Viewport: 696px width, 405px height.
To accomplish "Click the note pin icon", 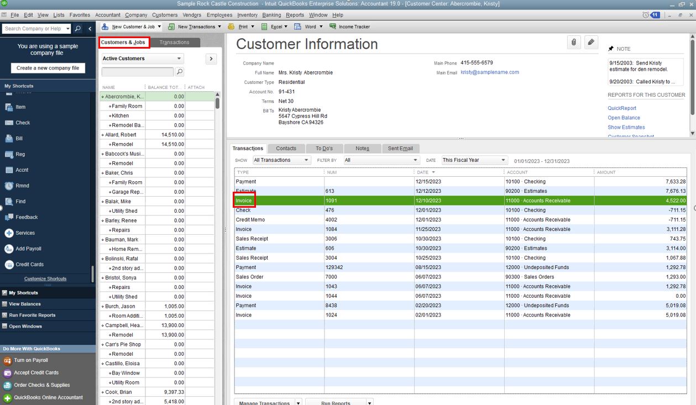I will pyautogui.click(x=611, y=49).
